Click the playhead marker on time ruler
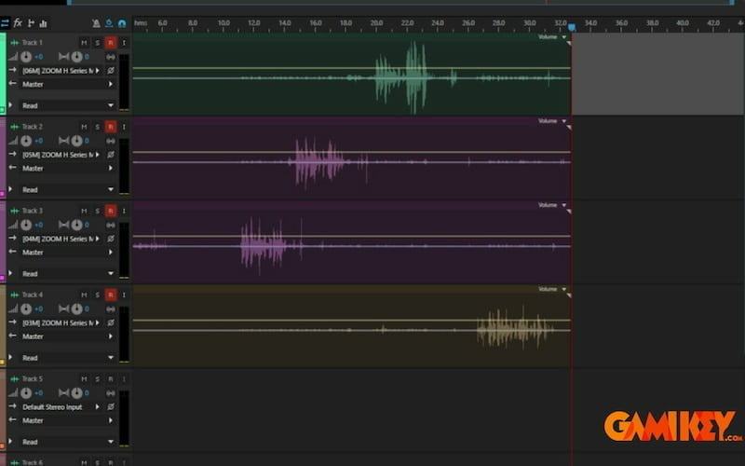This screenshot has height=466, width=745. 572,27
